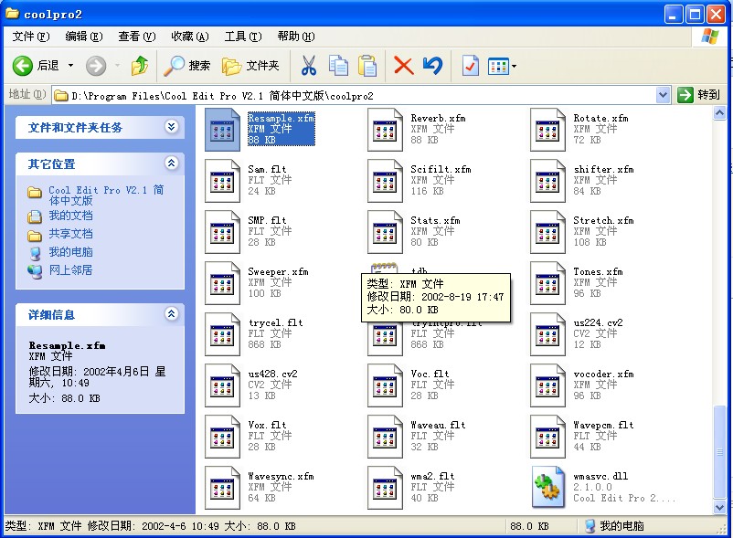
Task: Open Forward button history dropdown arrow
Action: (x=117, y=66)
